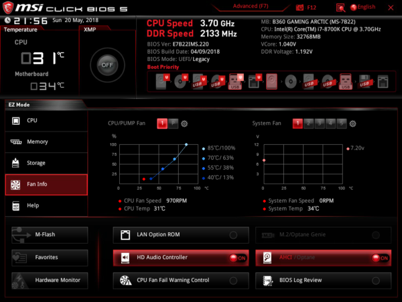Click the 70°C/63% fan curve point

[x=175, y=159]
